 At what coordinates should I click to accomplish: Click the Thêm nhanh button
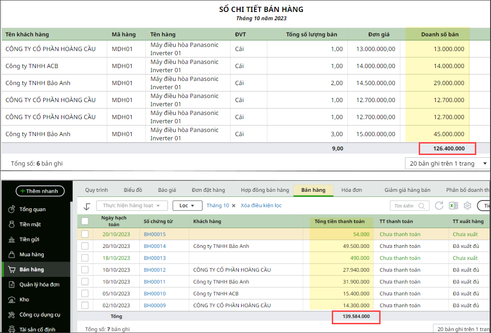click(x=40, y=191)
